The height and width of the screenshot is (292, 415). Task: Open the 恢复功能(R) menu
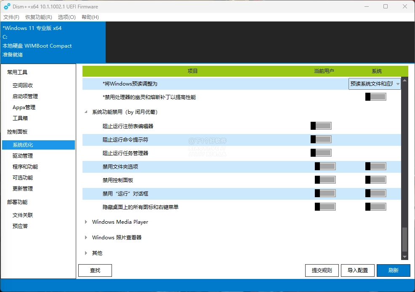[x=39, y=17]
